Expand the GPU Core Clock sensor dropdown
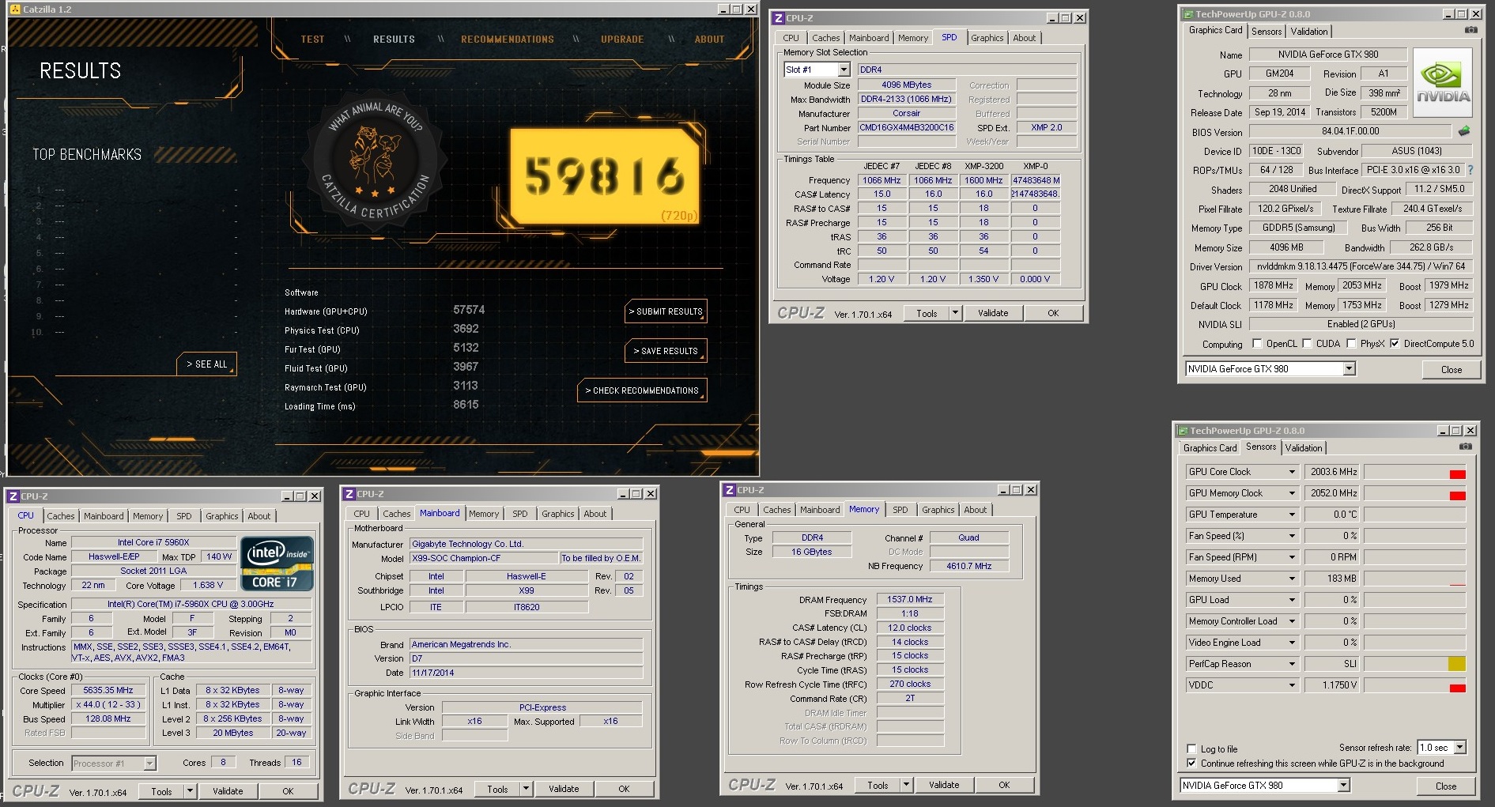Screen dimensions: 1495x807 [x=1292, y=472]
